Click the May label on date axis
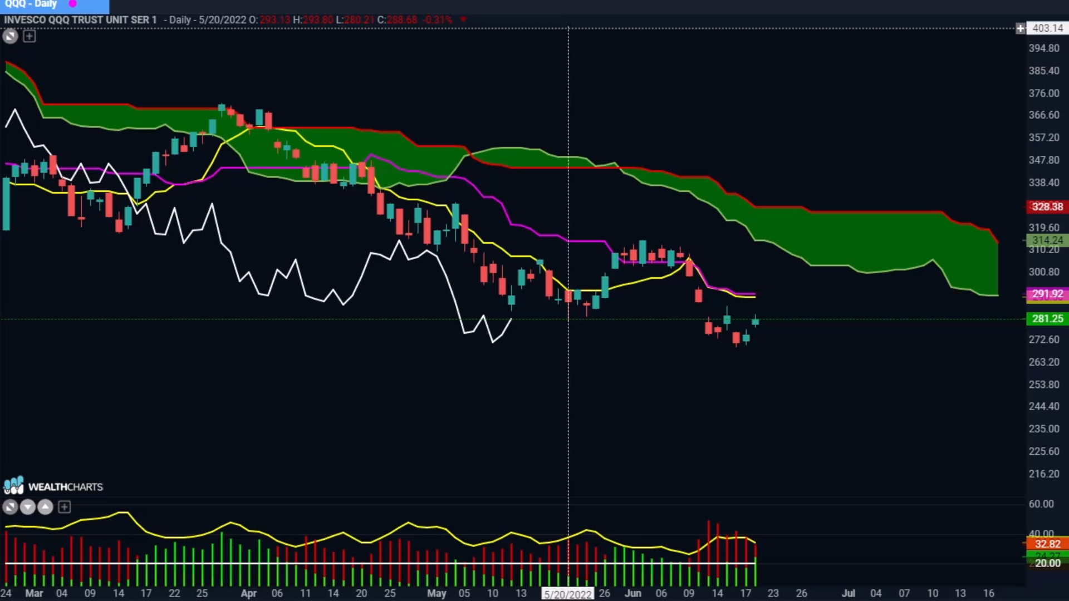Image resolution: width=1069 pixels, height=601 pixels. click(437, 594)
